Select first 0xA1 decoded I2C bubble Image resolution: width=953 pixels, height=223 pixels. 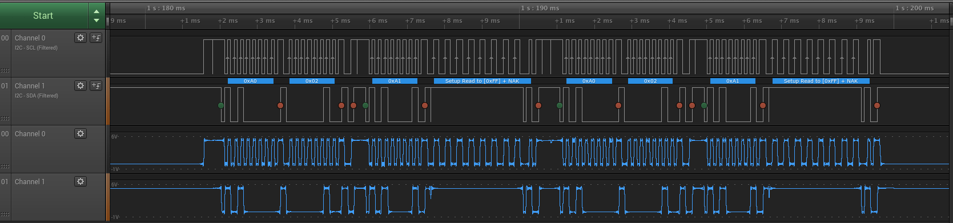[395, 81]
